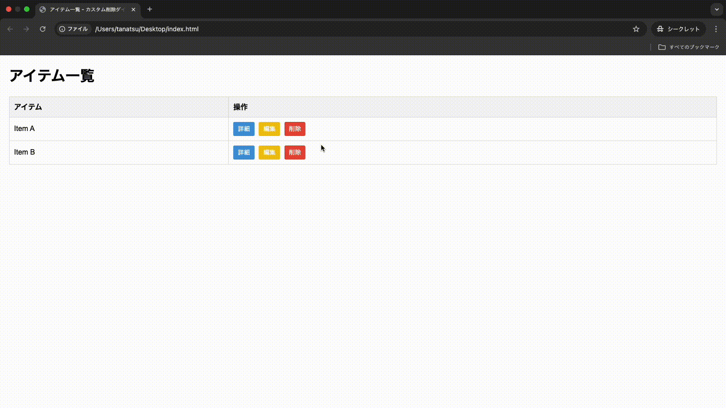Viewport: 726px width, 408px height.
Task: Go back with the browser back arrow
Action: coord(10,29)
